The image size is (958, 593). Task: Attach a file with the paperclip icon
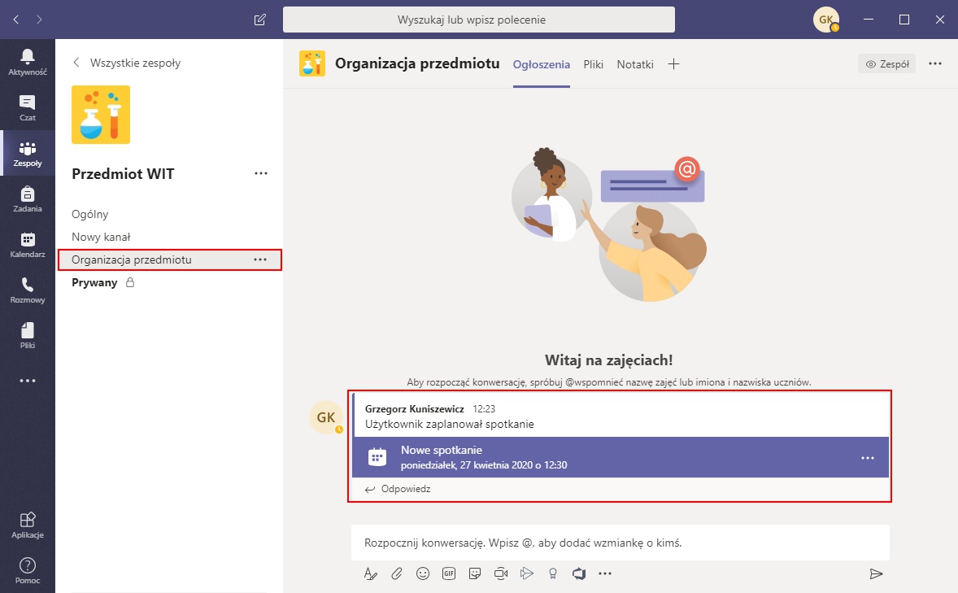397,573
